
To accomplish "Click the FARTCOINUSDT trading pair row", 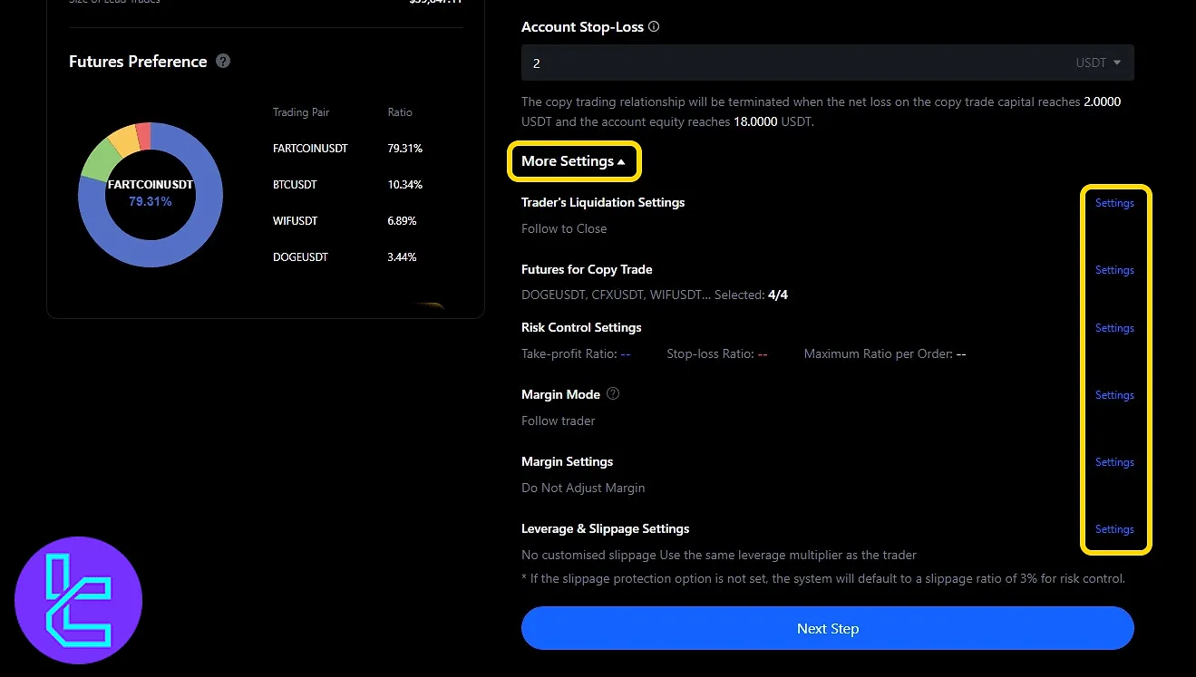I will click(348, 149).
